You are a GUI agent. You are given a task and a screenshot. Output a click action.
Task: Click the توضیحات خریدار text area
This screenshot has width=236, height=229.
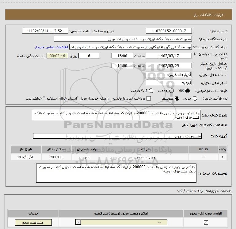click(116, 173)
